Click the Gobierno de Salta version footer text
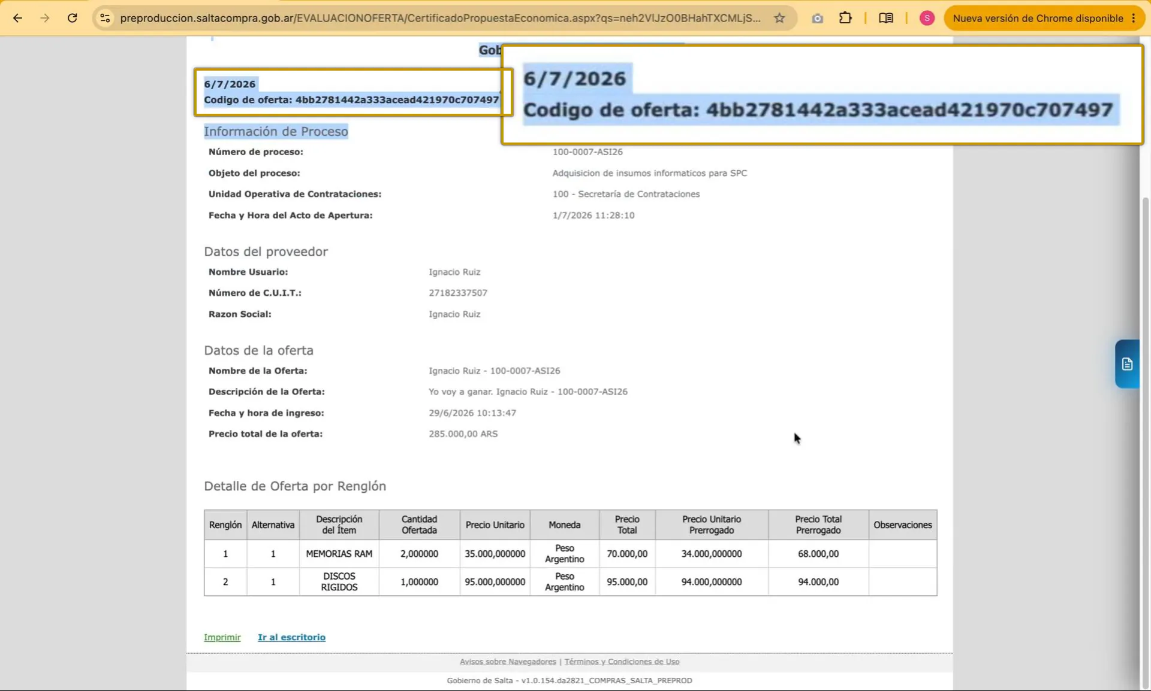 pyautogui.click(x=570, y=681)
